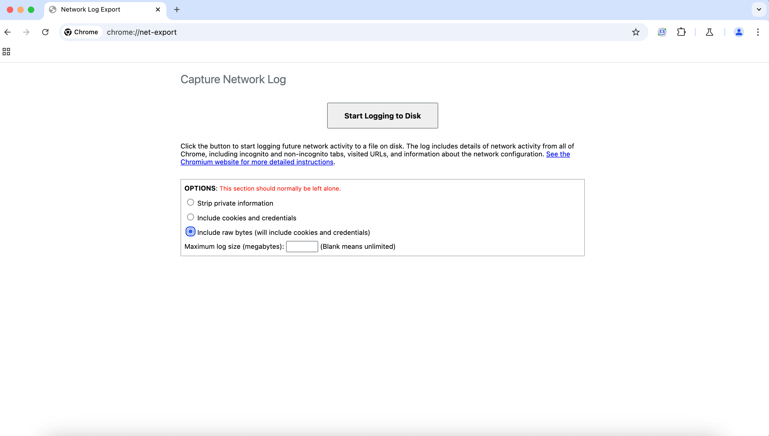This screenshot has width=769, height=436.
Task: Click the reload page icon
Action: pyautogui.click(x=45, y=32)
